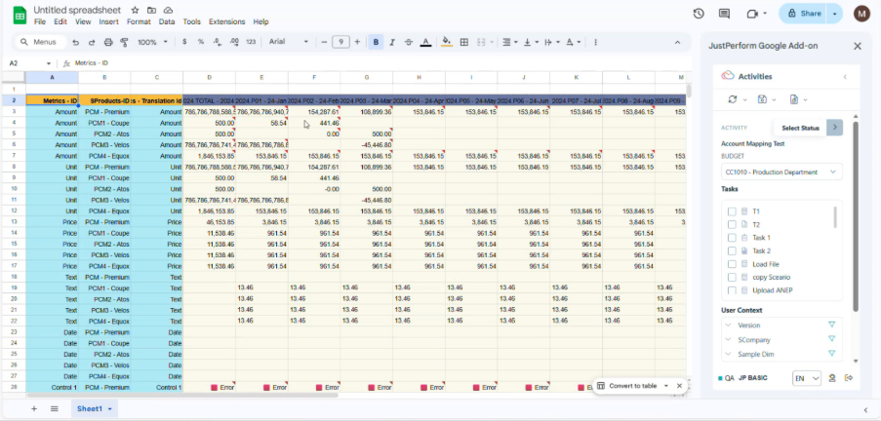
Task: Enable the Upload ANEP task checkbox
Action: [732, 290]
